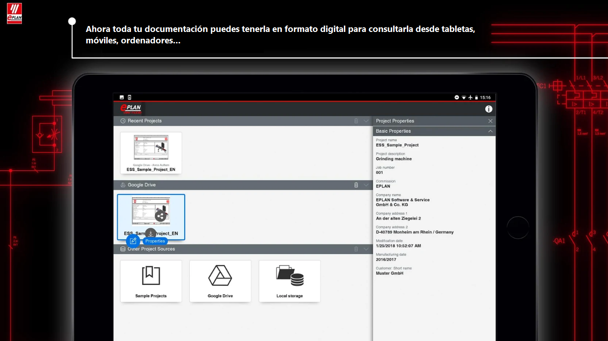Viewport: 608px width, 341px height.
Task: Open recent ESS_Sample_Project_EN thumbnail
Action: [x=151, y=153]
